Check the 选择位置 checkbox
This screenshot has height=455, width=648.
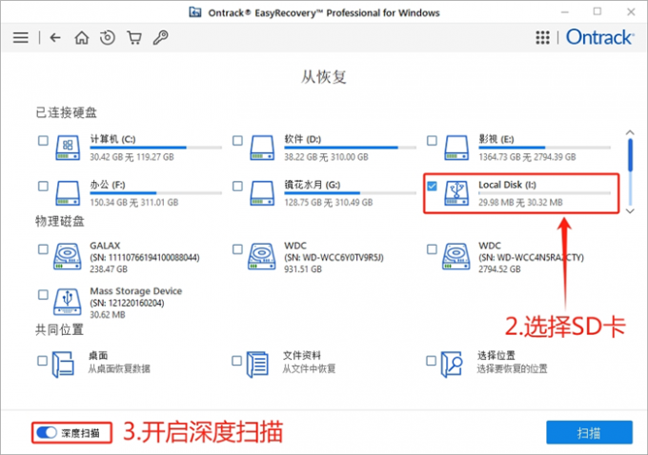431,361
